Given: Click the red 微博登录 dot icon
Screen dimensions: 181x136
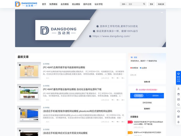Looking at the screenshot, I should coord(131,68).
